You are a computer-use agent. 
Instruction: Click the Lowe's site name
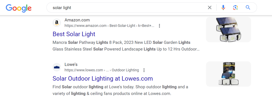tap(71, 64)
